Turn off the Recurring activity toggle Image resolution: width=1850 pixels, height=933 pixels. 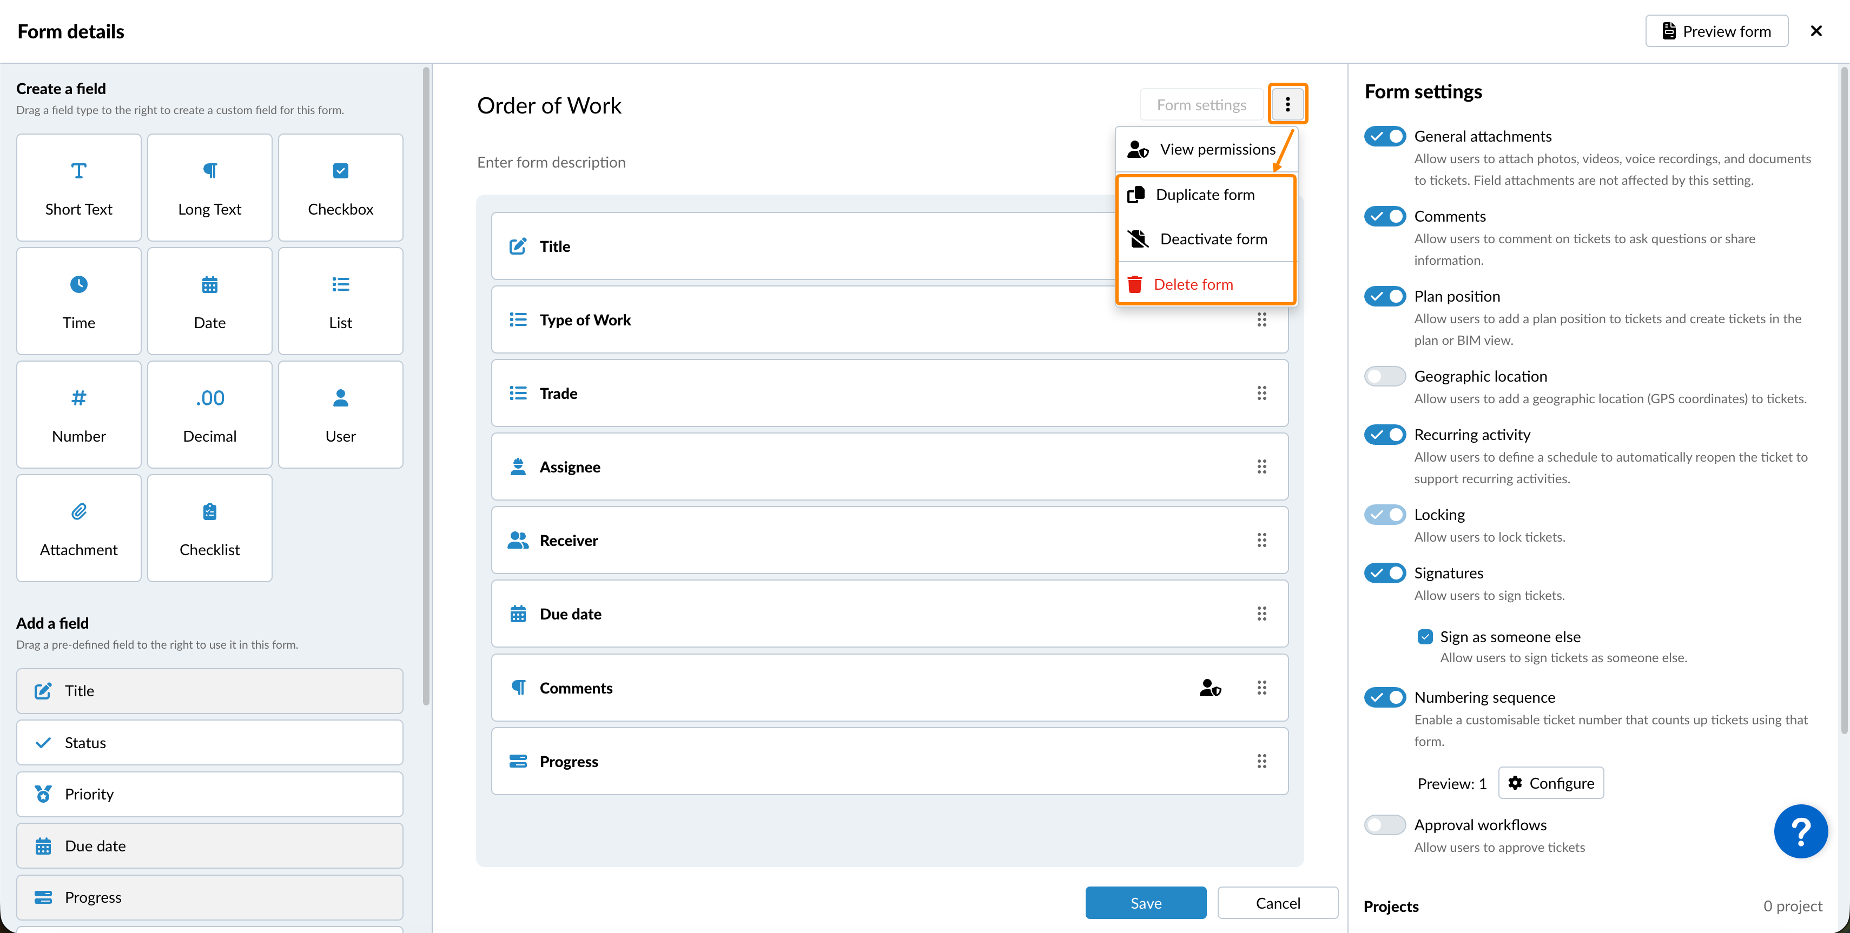(x=1385, y=434)
